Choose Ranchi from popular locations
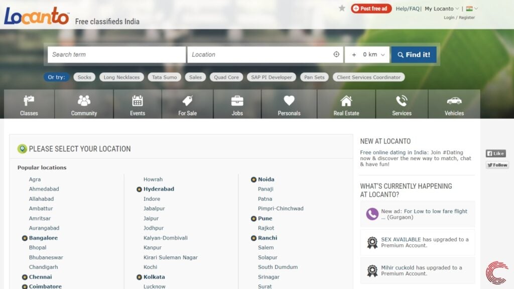Image resolution: width=514 pixels, height=289 pixels. coord(268,238)
